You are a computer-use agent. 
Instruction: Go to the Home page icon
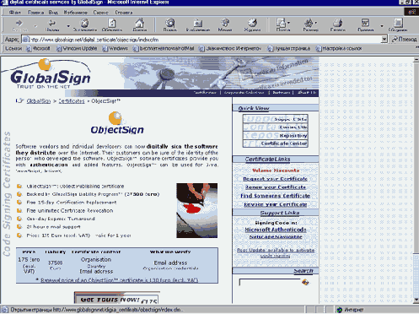pos(139,23)
